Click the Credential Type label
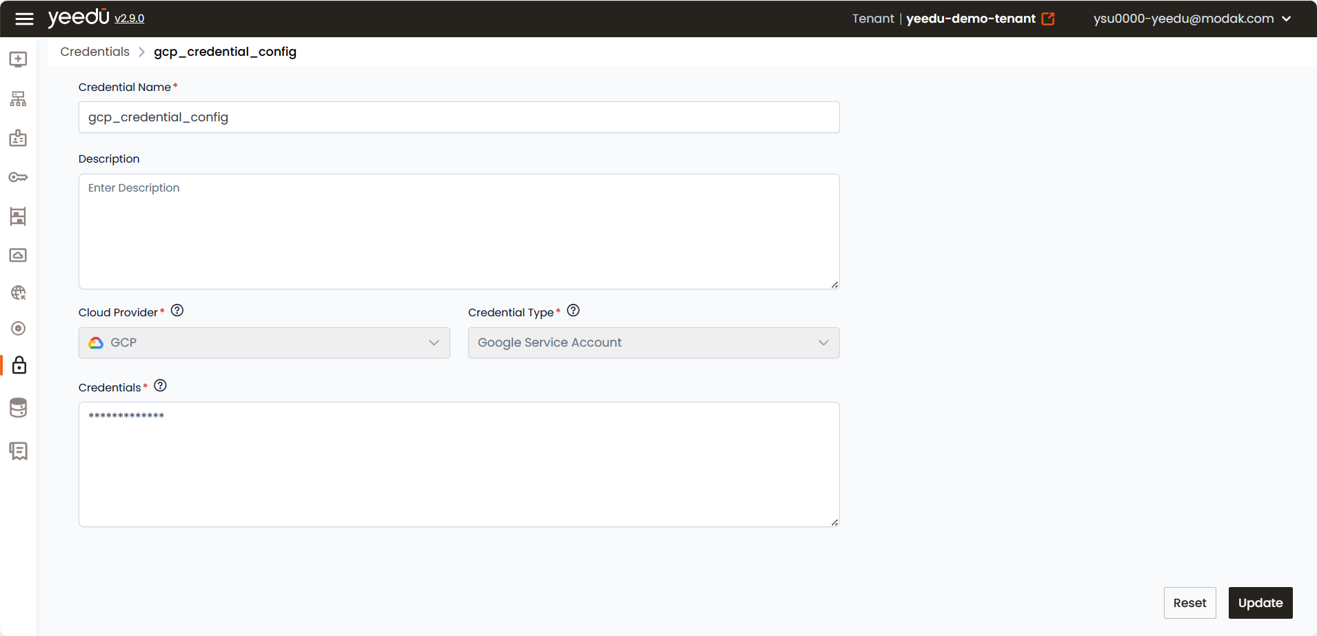The width and height of the screenshot is (1317, 636). [511, 312]
